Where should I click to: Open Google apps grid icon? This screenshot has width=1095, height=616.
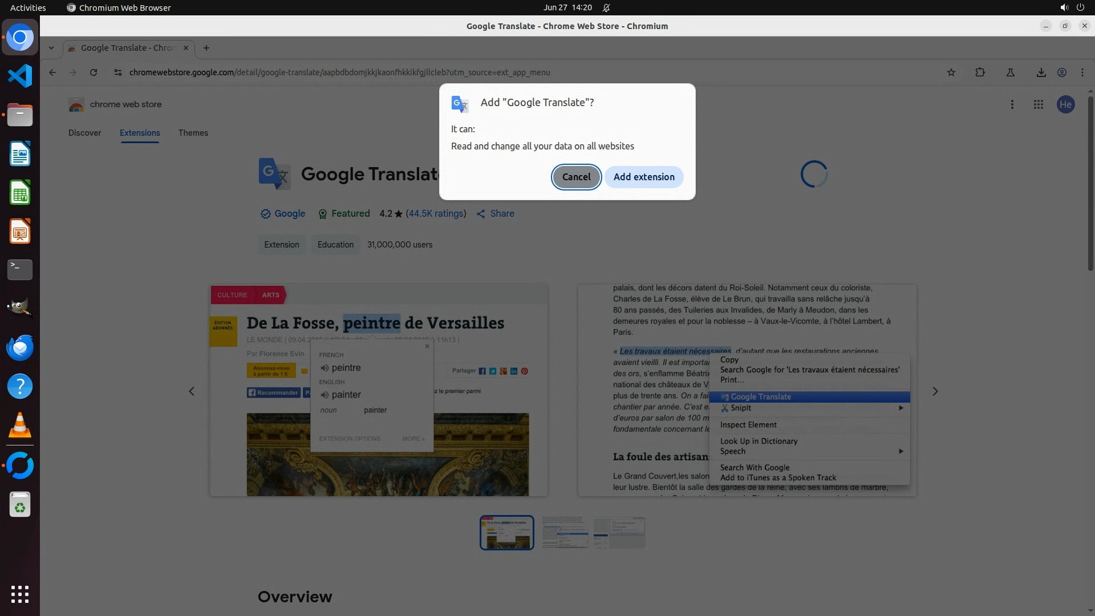point(1038,104)
